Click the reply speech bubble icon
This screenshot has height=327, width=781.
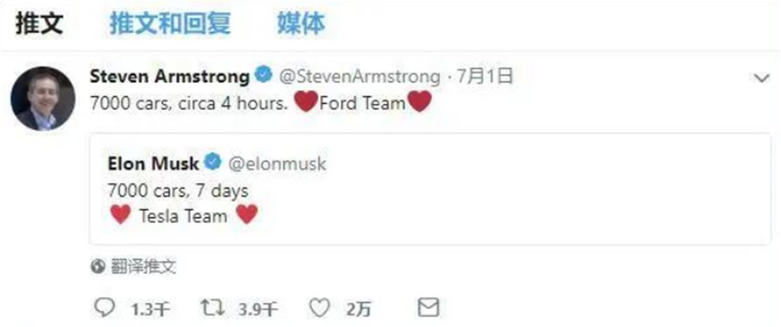[x=103, y=308]
